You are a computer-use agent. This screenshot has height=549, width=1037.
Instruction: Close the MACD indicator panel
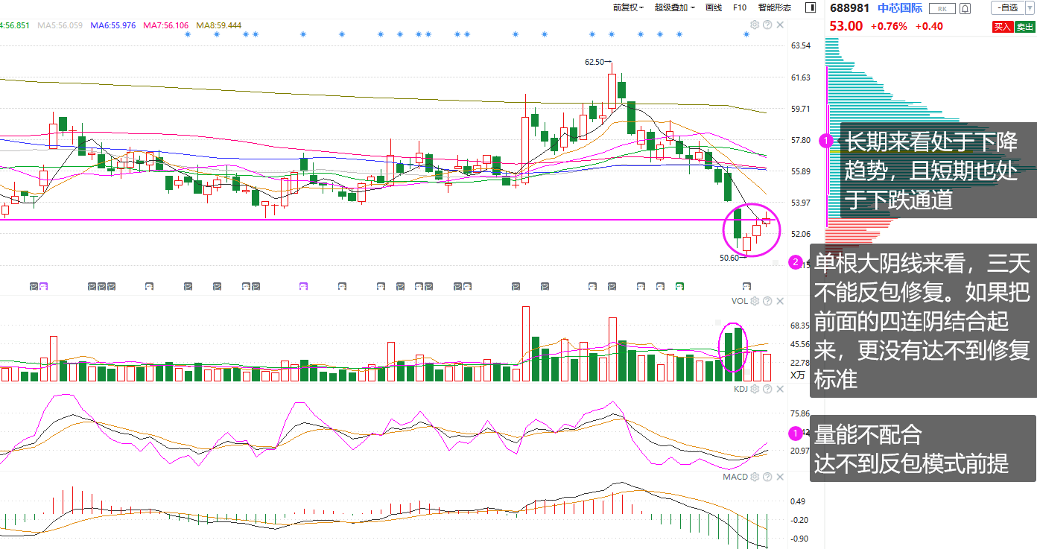[780, 477]
